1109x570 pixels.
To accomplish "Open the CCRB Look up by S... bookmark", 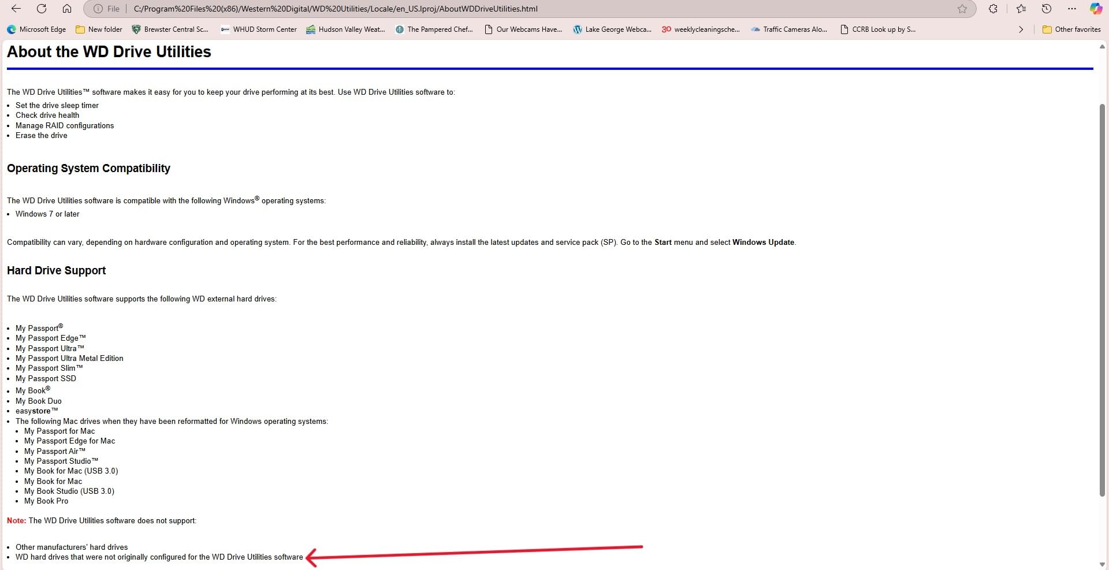I will (878, 29).
